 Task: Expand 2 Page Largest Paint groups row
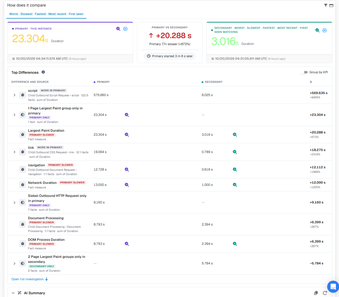[x=14, y=264]
